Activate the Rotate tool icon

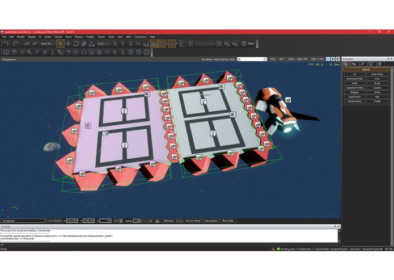(76, 44)
